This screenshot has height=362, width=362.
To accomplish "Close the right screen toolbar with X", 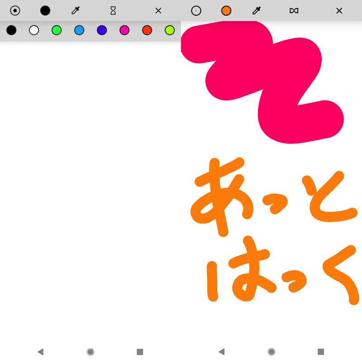I will (x=339, y=11).
